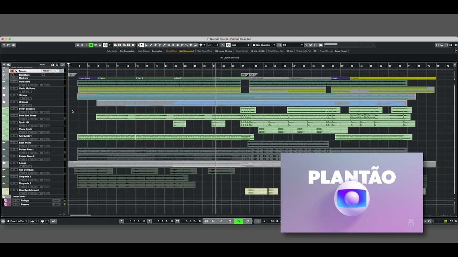Toggle global Mute M state button

click(77, 45)
